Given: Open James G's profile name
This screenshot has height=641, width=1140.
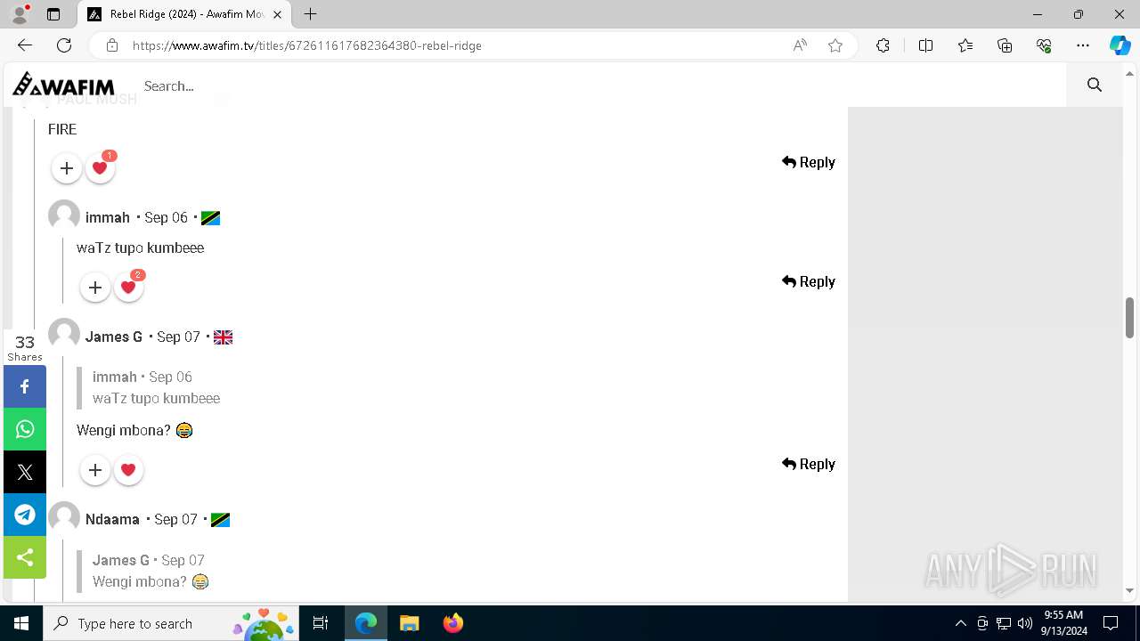Looking at the screenshot, I should [x=114, y=337].
